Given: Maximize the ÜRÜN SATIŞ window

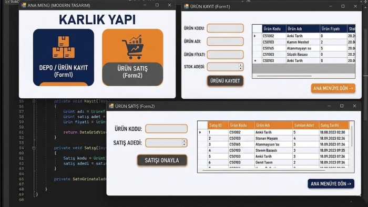Looking at the screenshot, I should [342, 106].
